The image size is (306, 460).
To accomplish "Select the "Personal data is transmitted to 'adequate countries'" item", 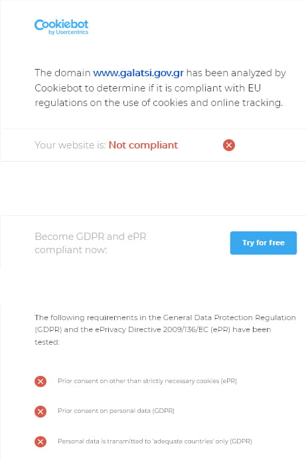I will pyautogui.click(x=155, y=441).
